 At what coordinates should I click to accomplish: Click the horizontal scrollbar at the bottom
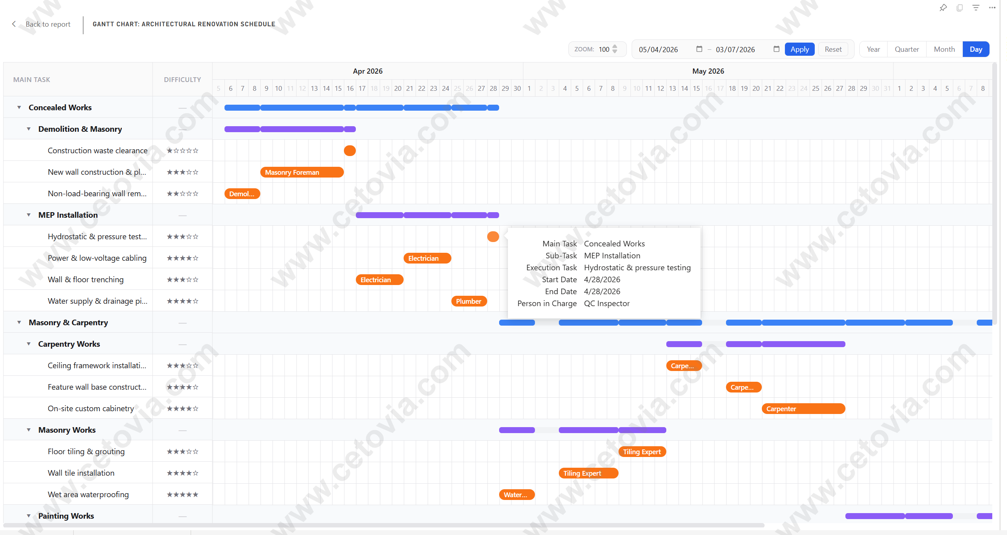click(384, 525)
